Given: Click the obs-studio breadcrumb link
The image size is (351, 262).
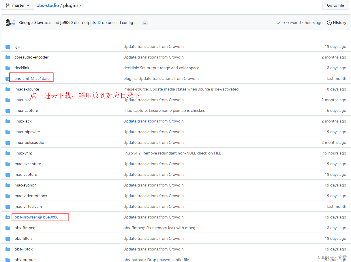Looking at the screenshot, I should click(48, 5).
